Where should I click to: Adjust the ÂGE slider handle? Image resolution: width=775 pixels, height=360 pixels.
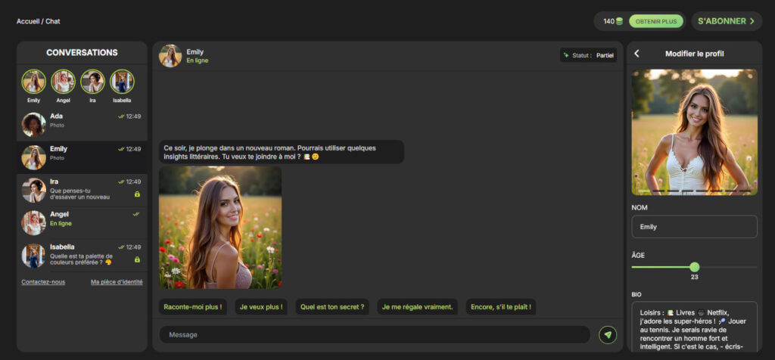click(695, 267)
